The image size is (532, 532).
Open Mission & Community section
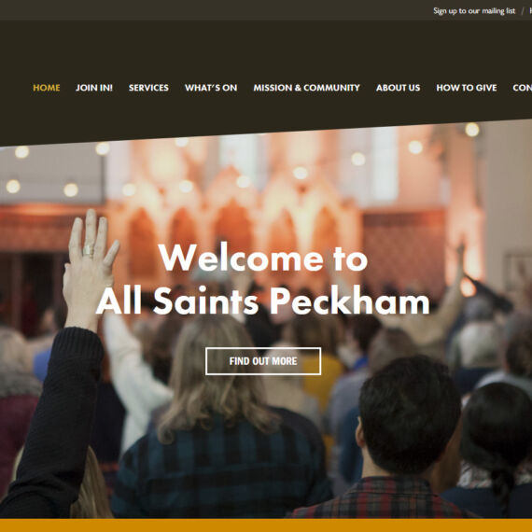[306, 88]
